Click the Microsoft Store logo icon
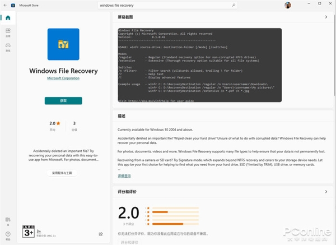The height and width of the screenshot is (245, 336). (13, 6)
